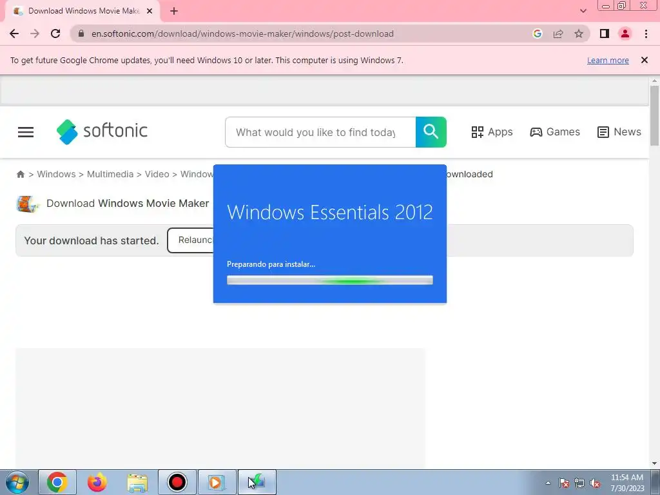Click the browser forward arrow
Screen dimensions: 660x495
35,34
